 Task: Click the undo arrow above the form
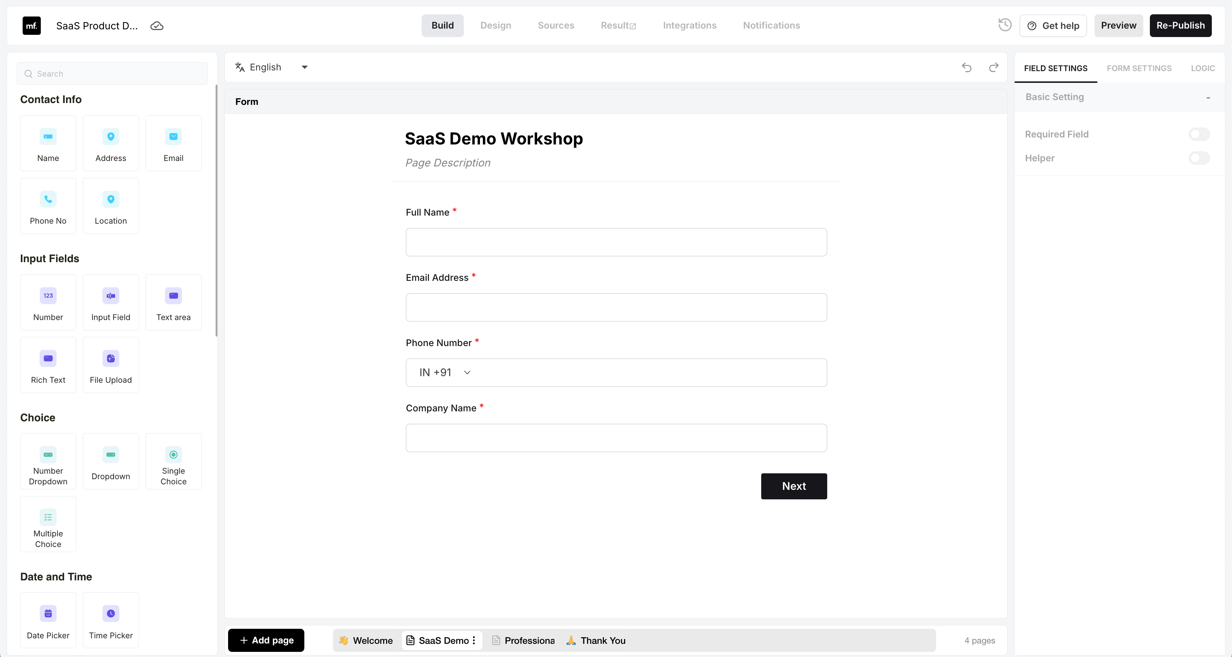tap(967, 68)
